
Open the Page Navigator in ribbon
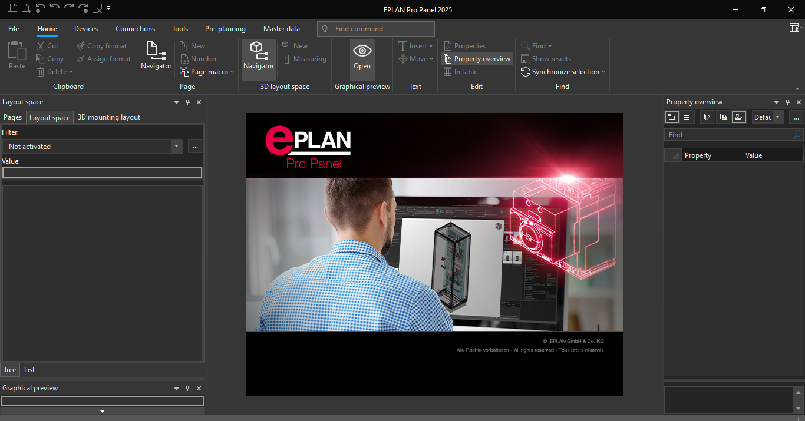click(156, 56)
